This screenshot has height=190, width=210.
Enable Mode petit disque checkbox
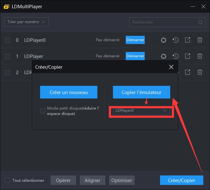(43, 111)
